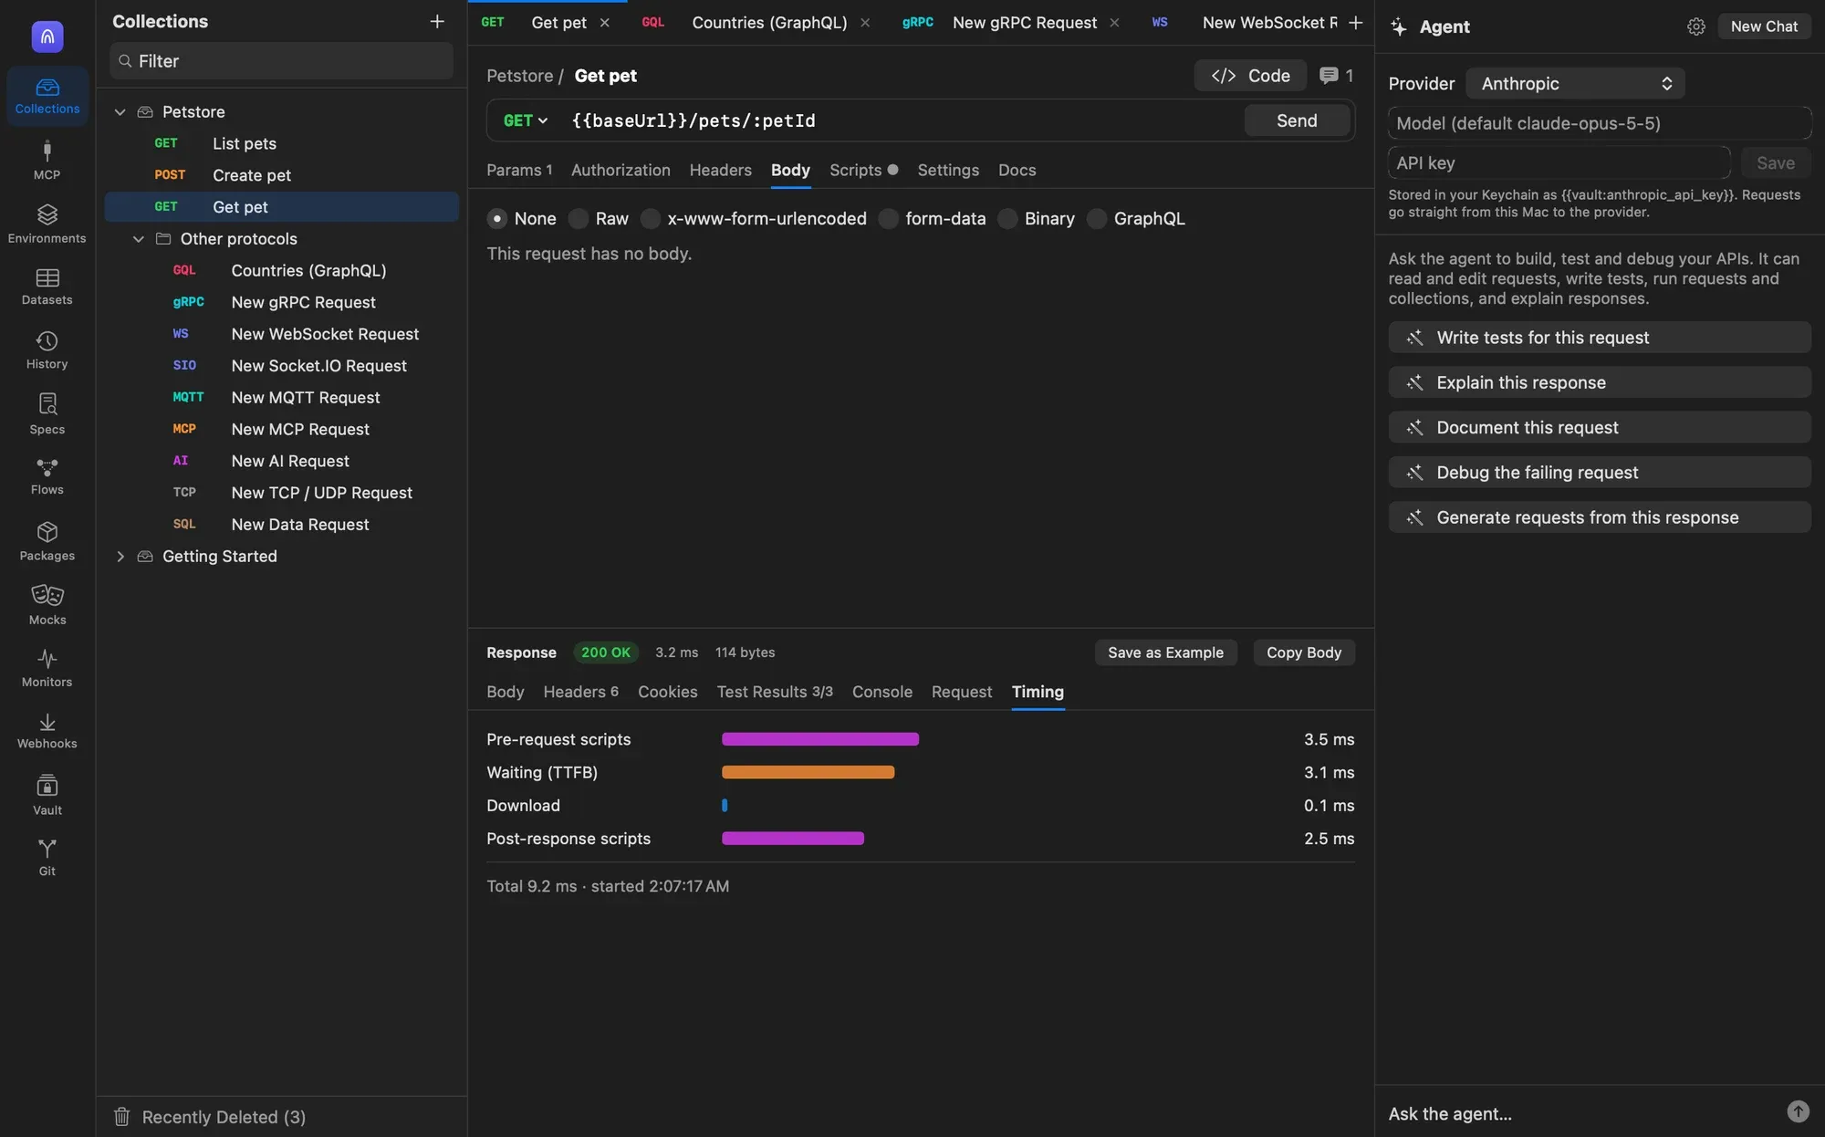Open the MCP sidebar section
The image size is (1825, 1137).
pyautogui.click(x=47, y=160)
